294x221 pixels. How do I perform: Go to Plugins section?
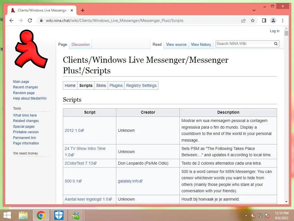click(116, 85)
